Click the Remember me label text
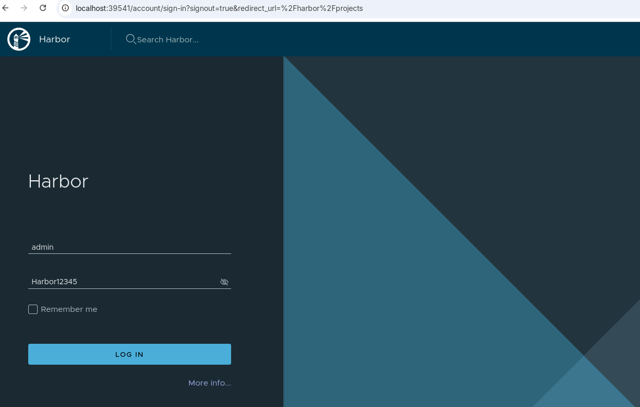 pyautogui.click(x=69, y=309)
